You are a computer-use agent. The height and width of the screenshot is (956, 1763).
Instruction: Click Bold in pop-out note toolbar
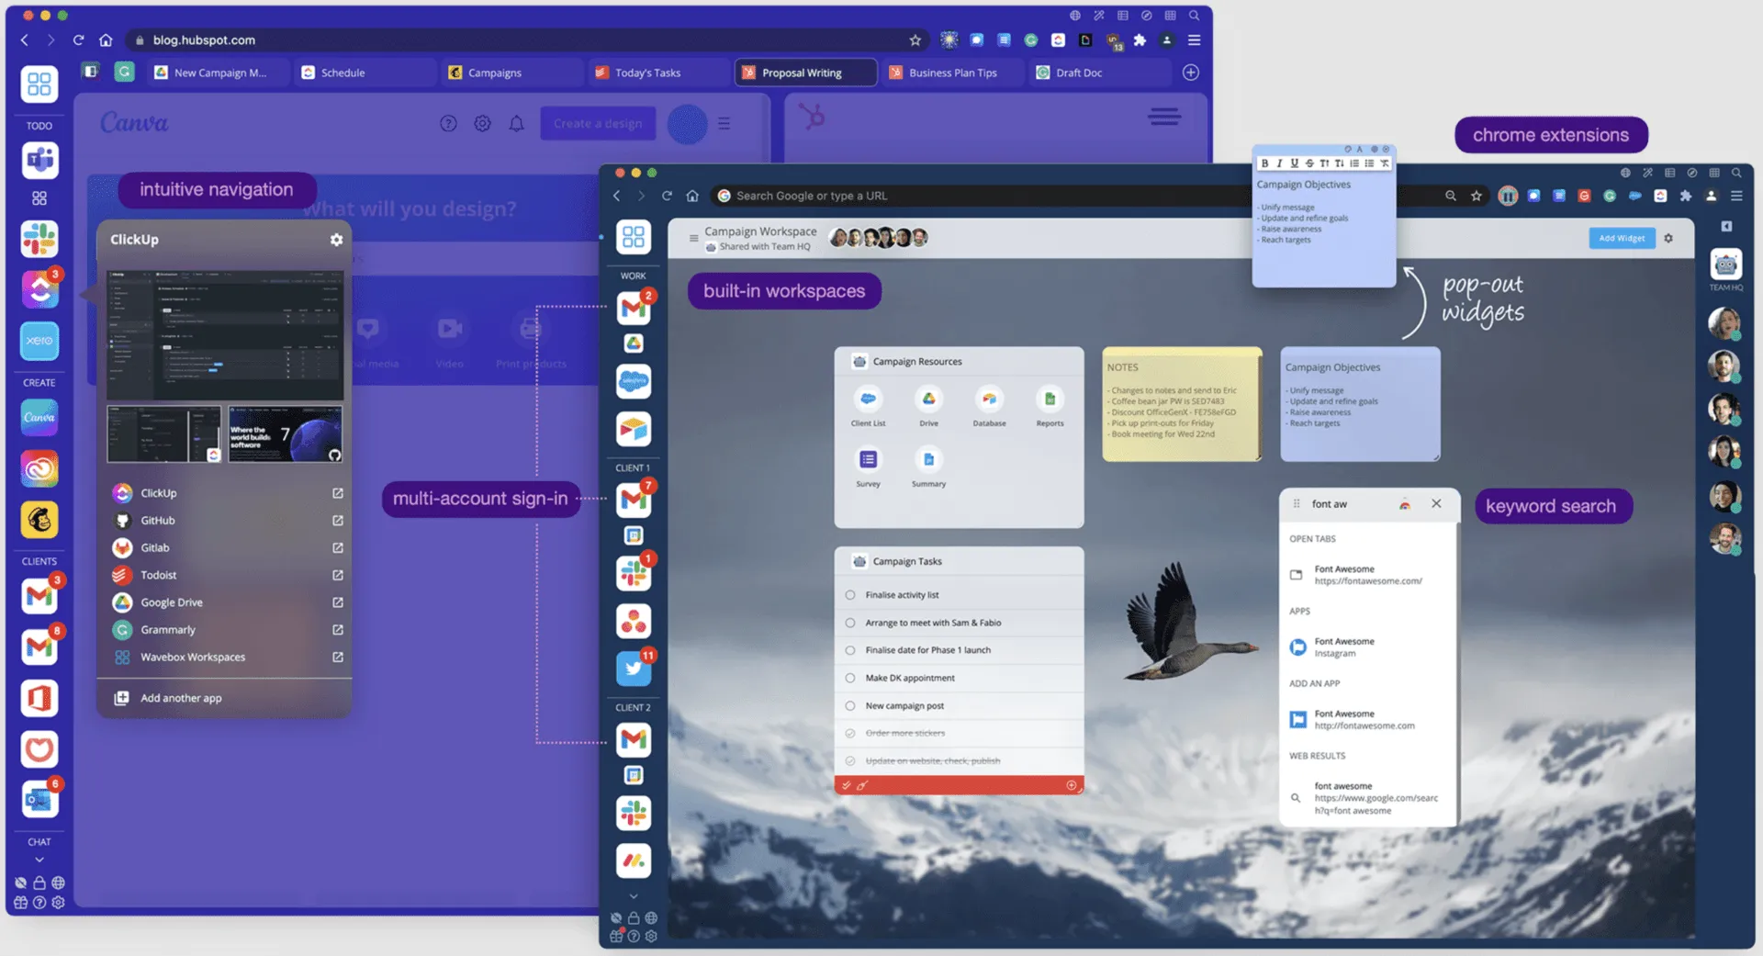[x=1265, y=163]
